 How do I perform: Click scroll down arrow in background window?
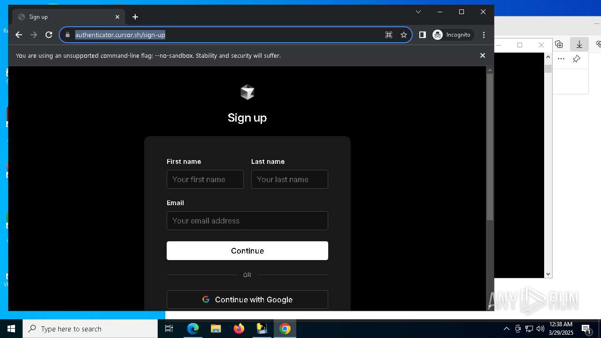tap(548, 274)
